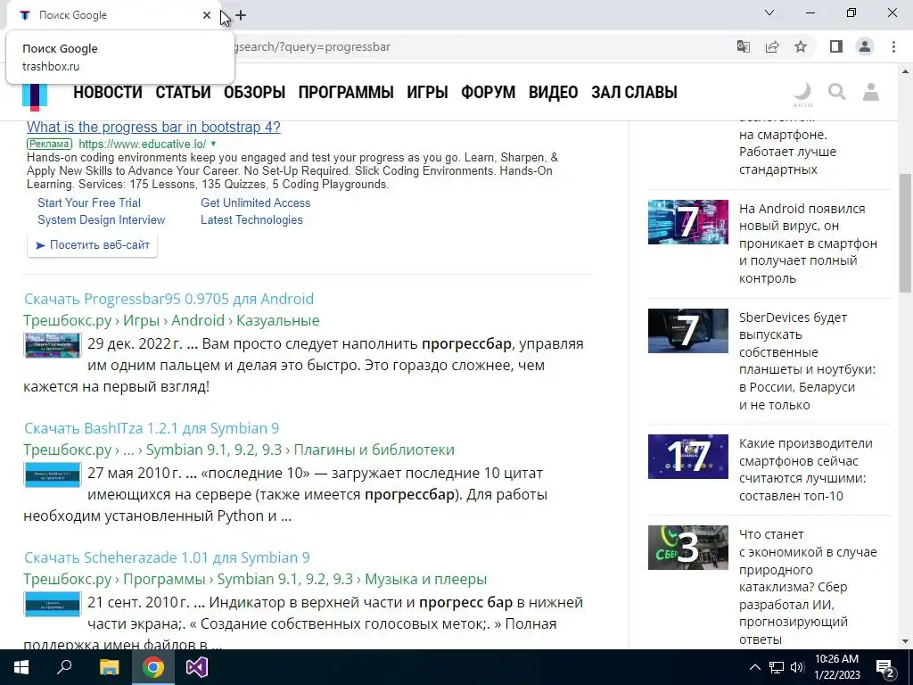Open Скачать Progressbar95 0.9705 для Android result
Image resolution: width=913 pixels, height=685 pixels.
pos(169,299)
